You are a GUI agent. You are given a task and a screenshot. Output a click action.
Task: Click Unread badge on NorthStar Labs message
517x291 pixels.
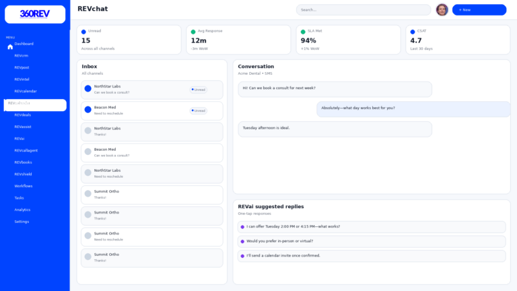pyautogui.click(x=199, y=90)
